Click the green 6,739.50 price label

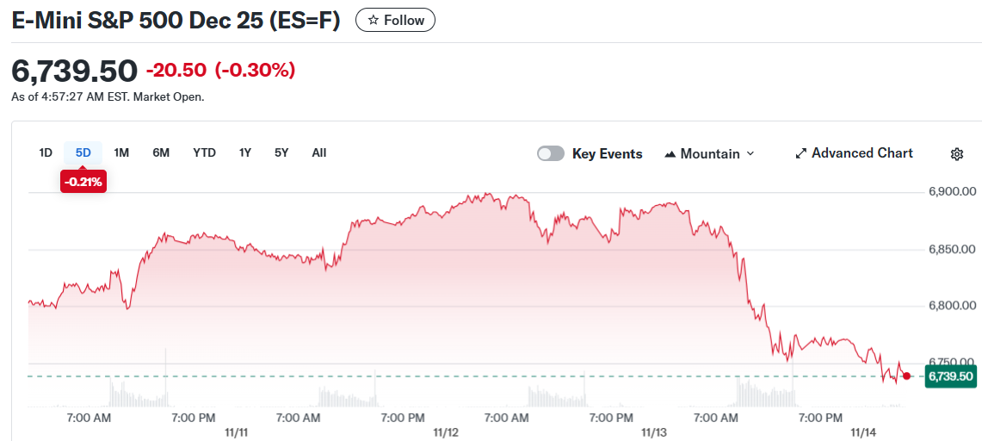(949, 376)
